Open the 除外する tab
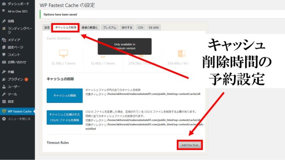Viewport: 285px width, 160px height. coord(127,28)
